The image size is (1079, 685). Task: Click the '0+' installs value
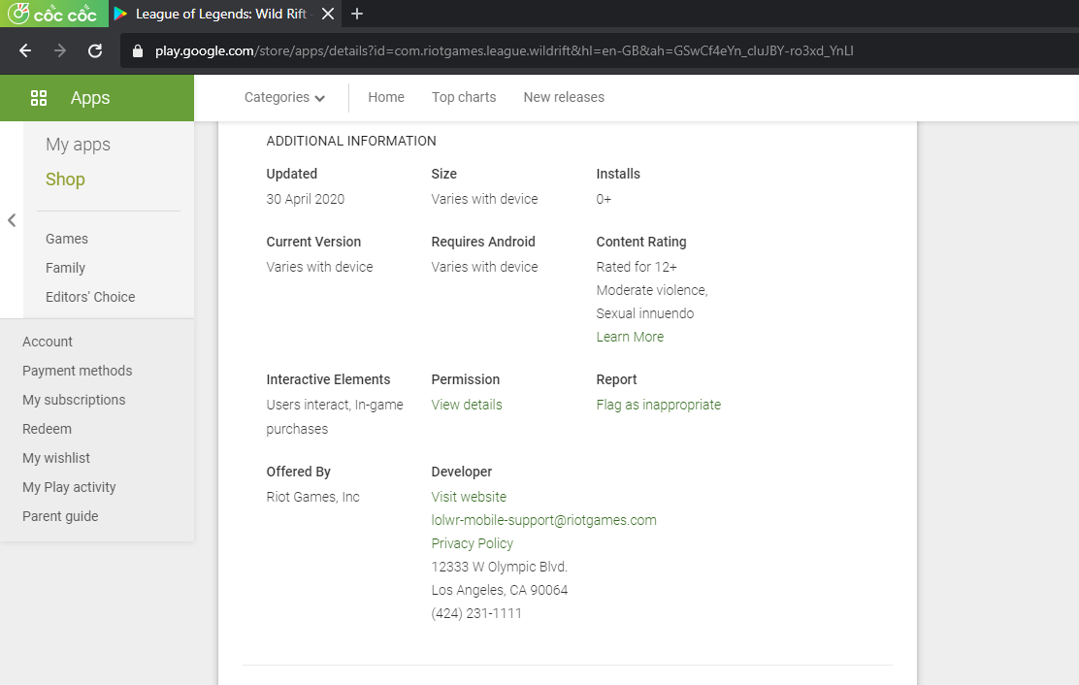(x=604, y=199)
